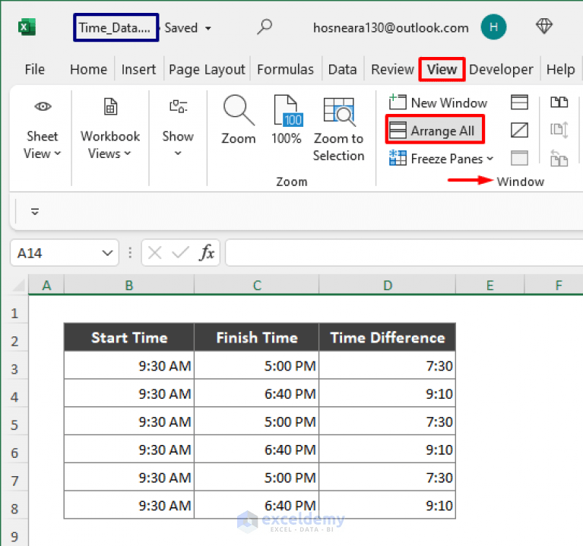This screenshot has height=546, width=583.
Task: Select cell C7 showing 5:00 PM
Action: (x=257, y=478)
